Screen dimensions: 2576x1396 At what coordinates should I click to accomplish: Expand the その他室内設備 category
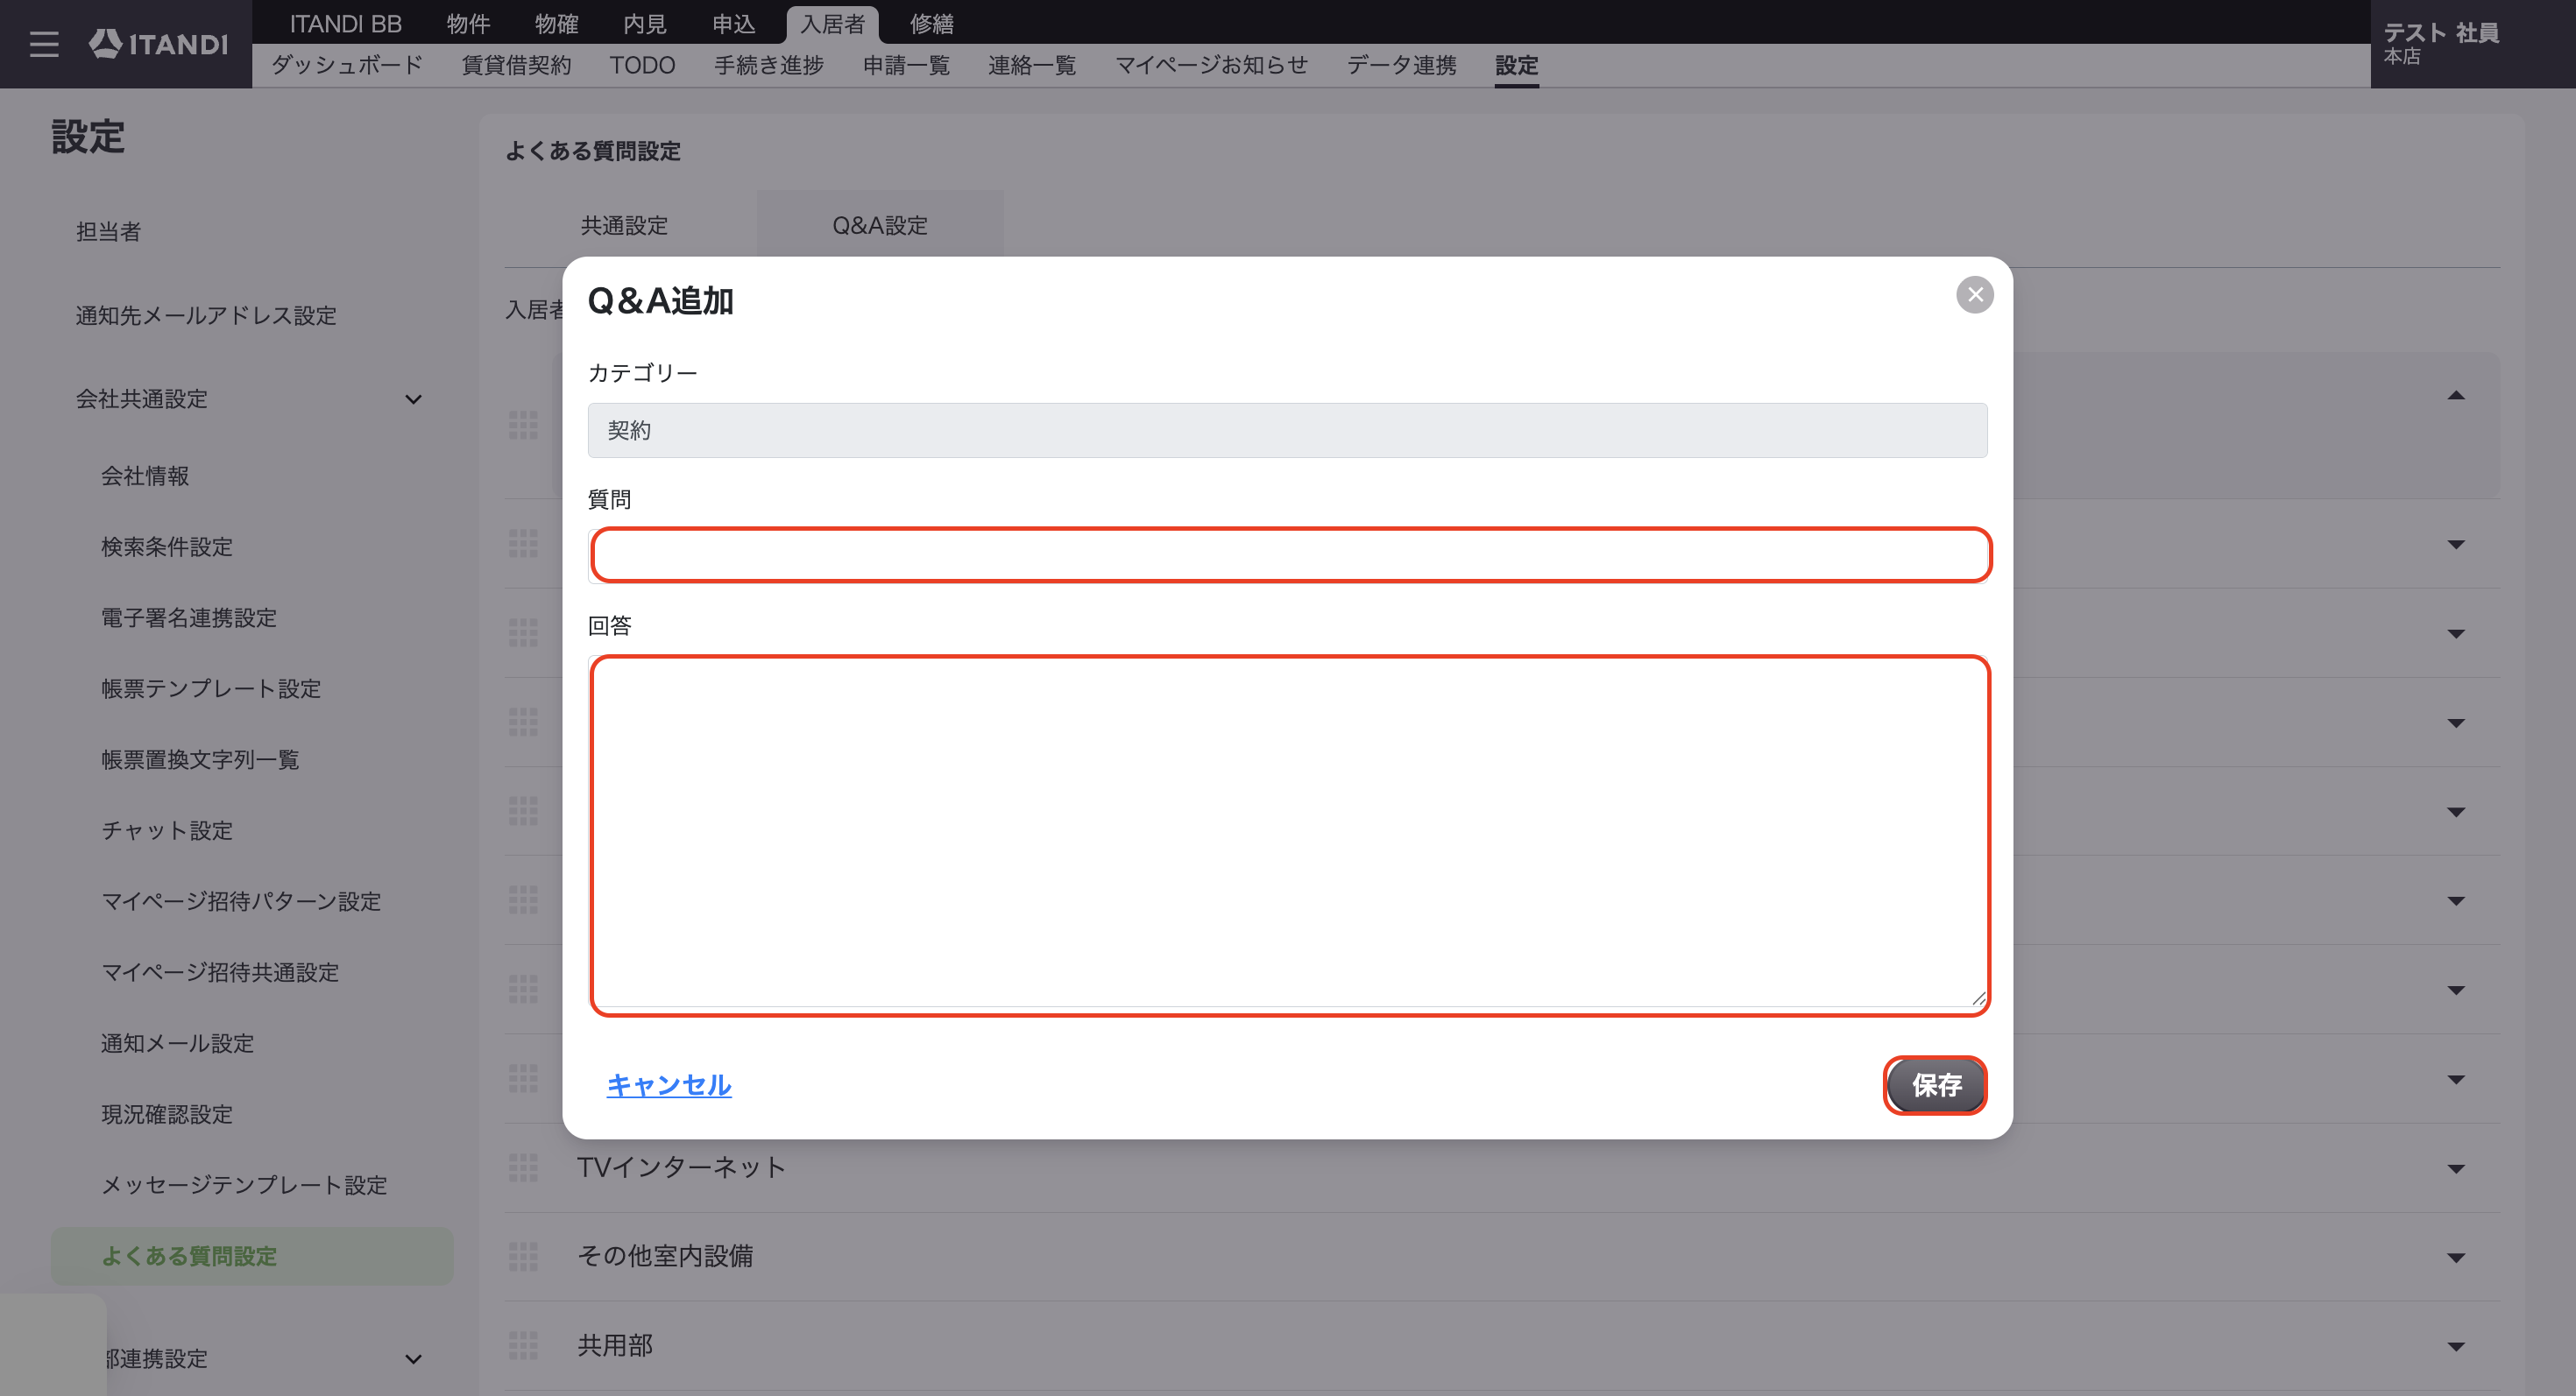[x=2455, y=1257]
